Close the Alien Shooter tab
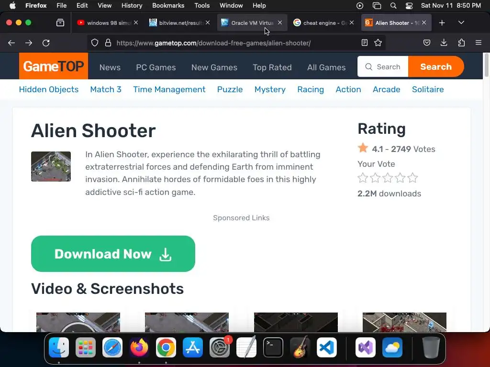 point(424,23)
